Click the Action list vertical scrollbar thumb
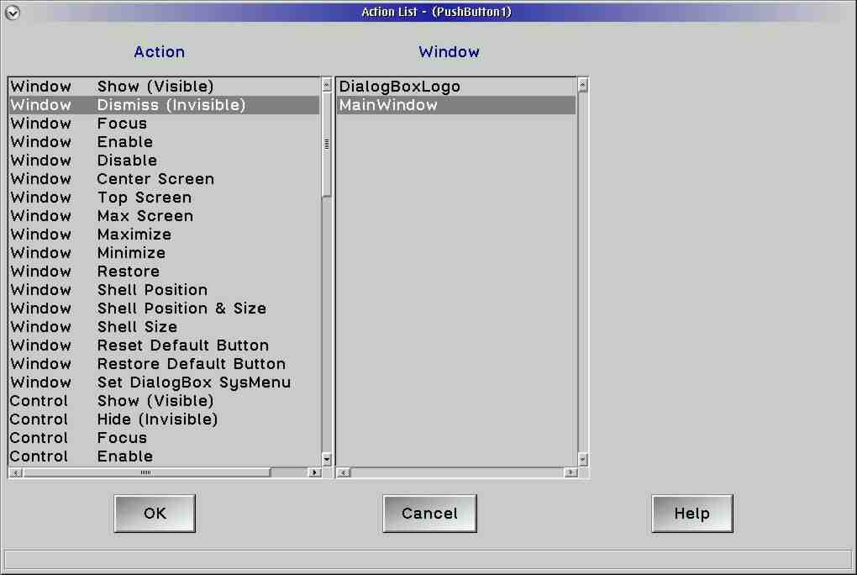 coord(327,144)
